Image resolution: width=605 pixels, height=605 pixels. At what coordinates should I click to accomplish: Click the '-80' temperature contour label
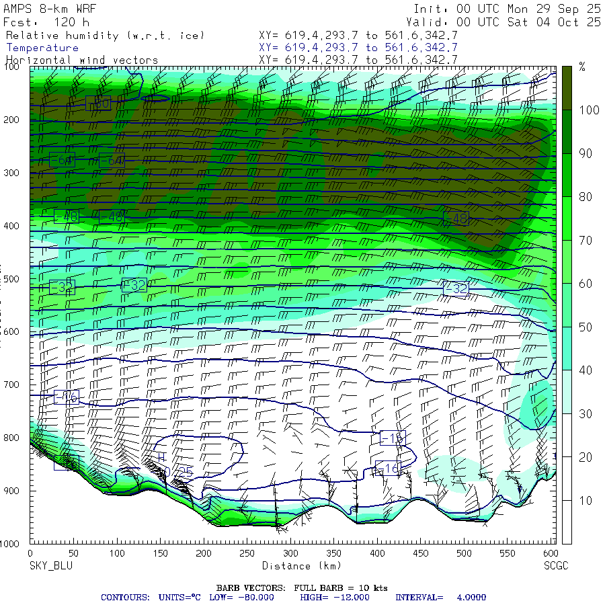[x=98, y=103]
